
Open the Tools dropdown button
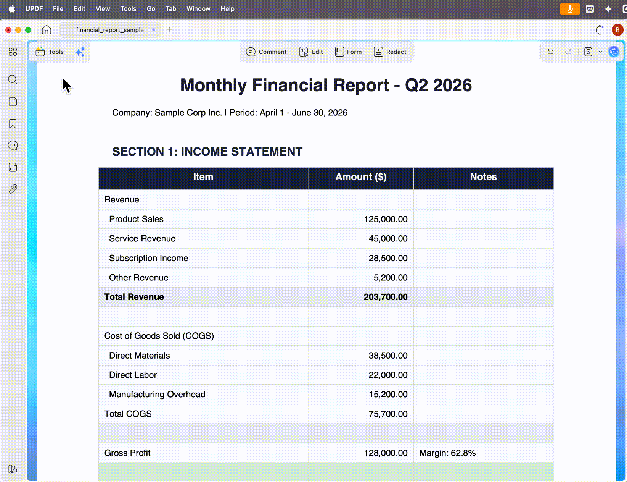pos(50,52)
